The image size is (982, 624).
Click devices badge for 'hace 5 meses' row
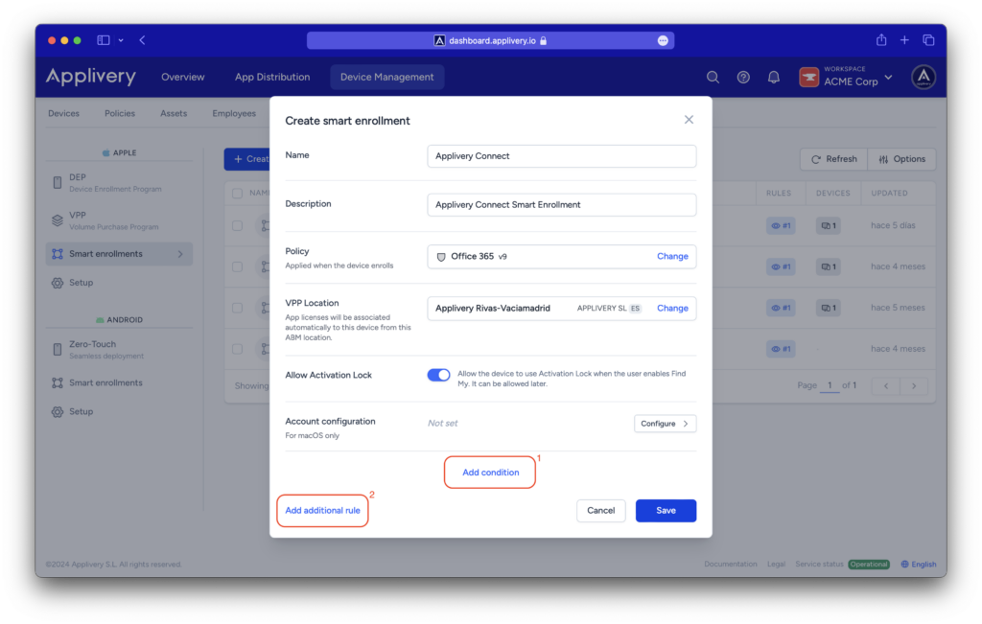coord(828,308)
